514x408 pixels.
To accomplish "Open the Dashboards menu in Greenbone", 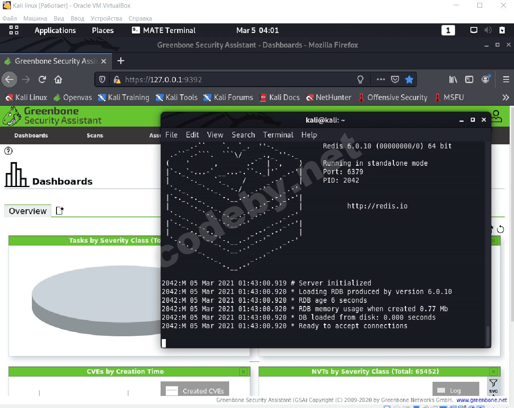I will click(31, 135).
